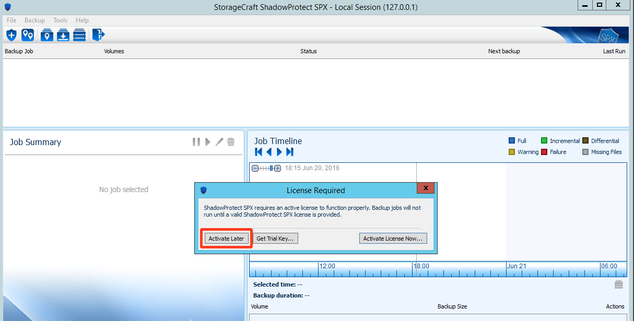Open the Tools menu

pos(60,20)
